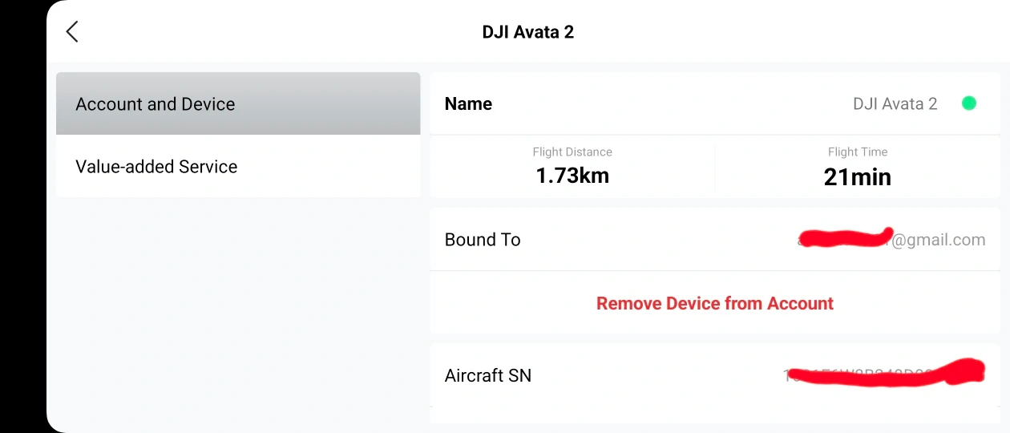
Task: Open the Account and Device tab
Action: point(238,104)
